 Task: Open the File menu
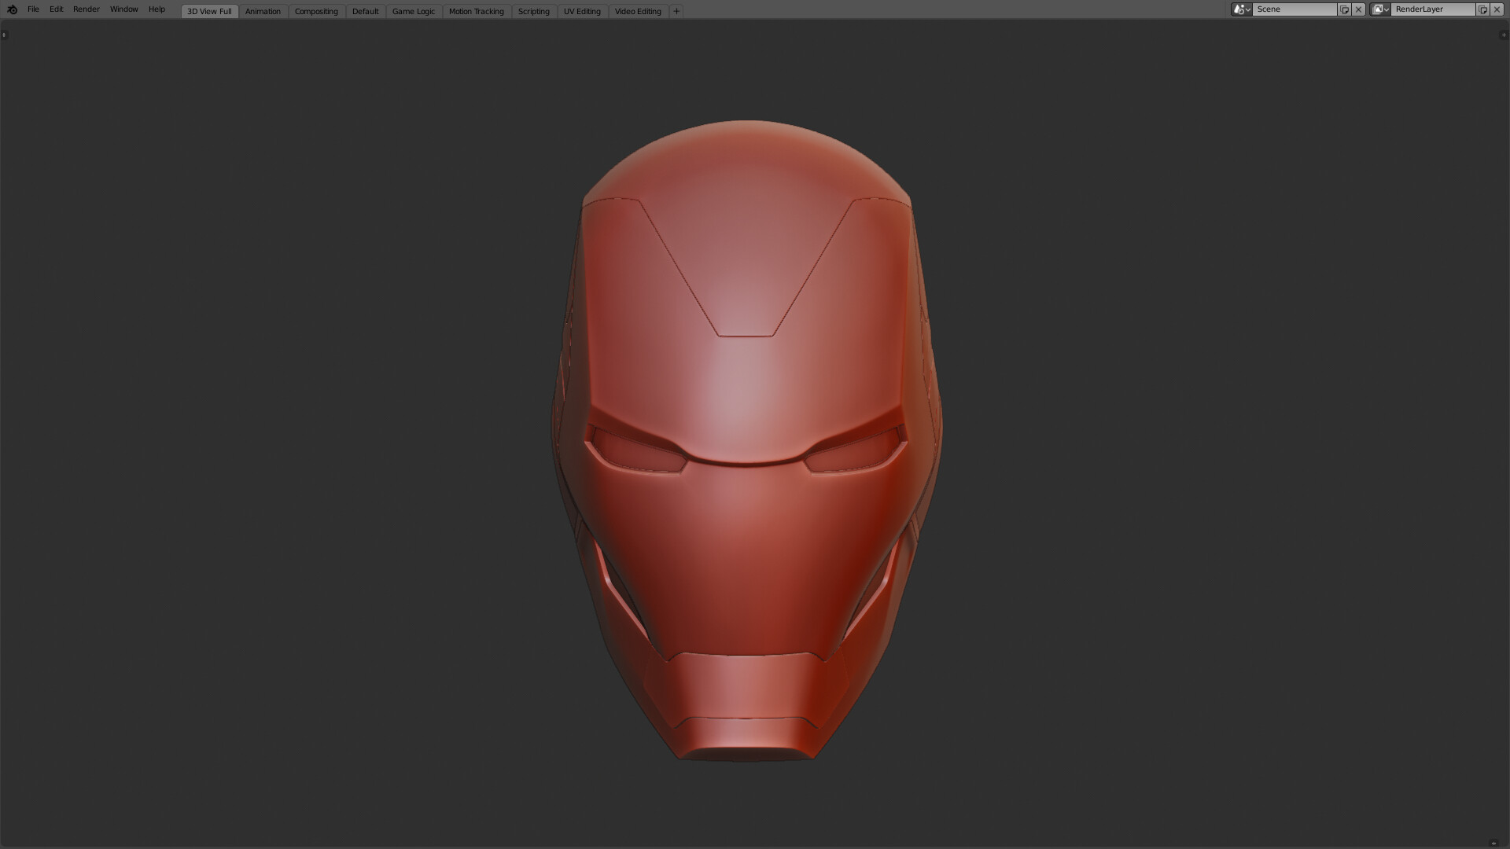click(x=33, y=9)
